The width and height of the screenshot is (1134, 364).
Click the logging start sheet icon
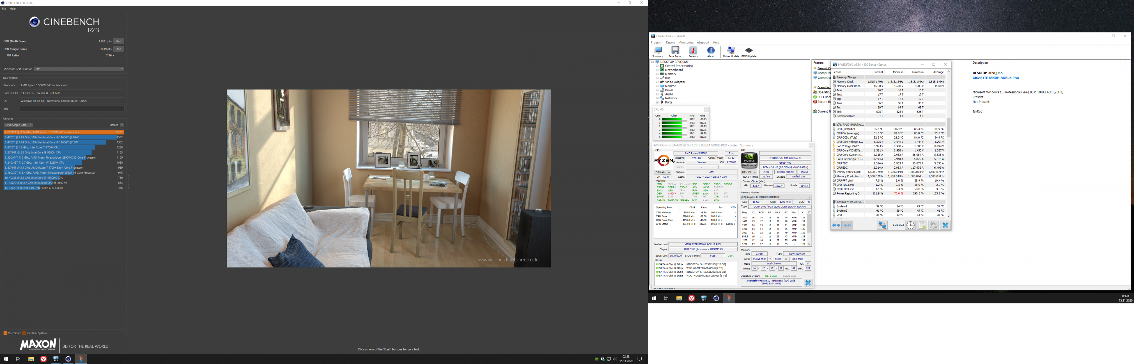click(x=922, y=225)
